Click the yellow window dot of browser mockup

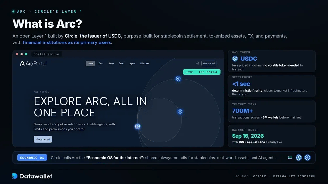[22, 54]
